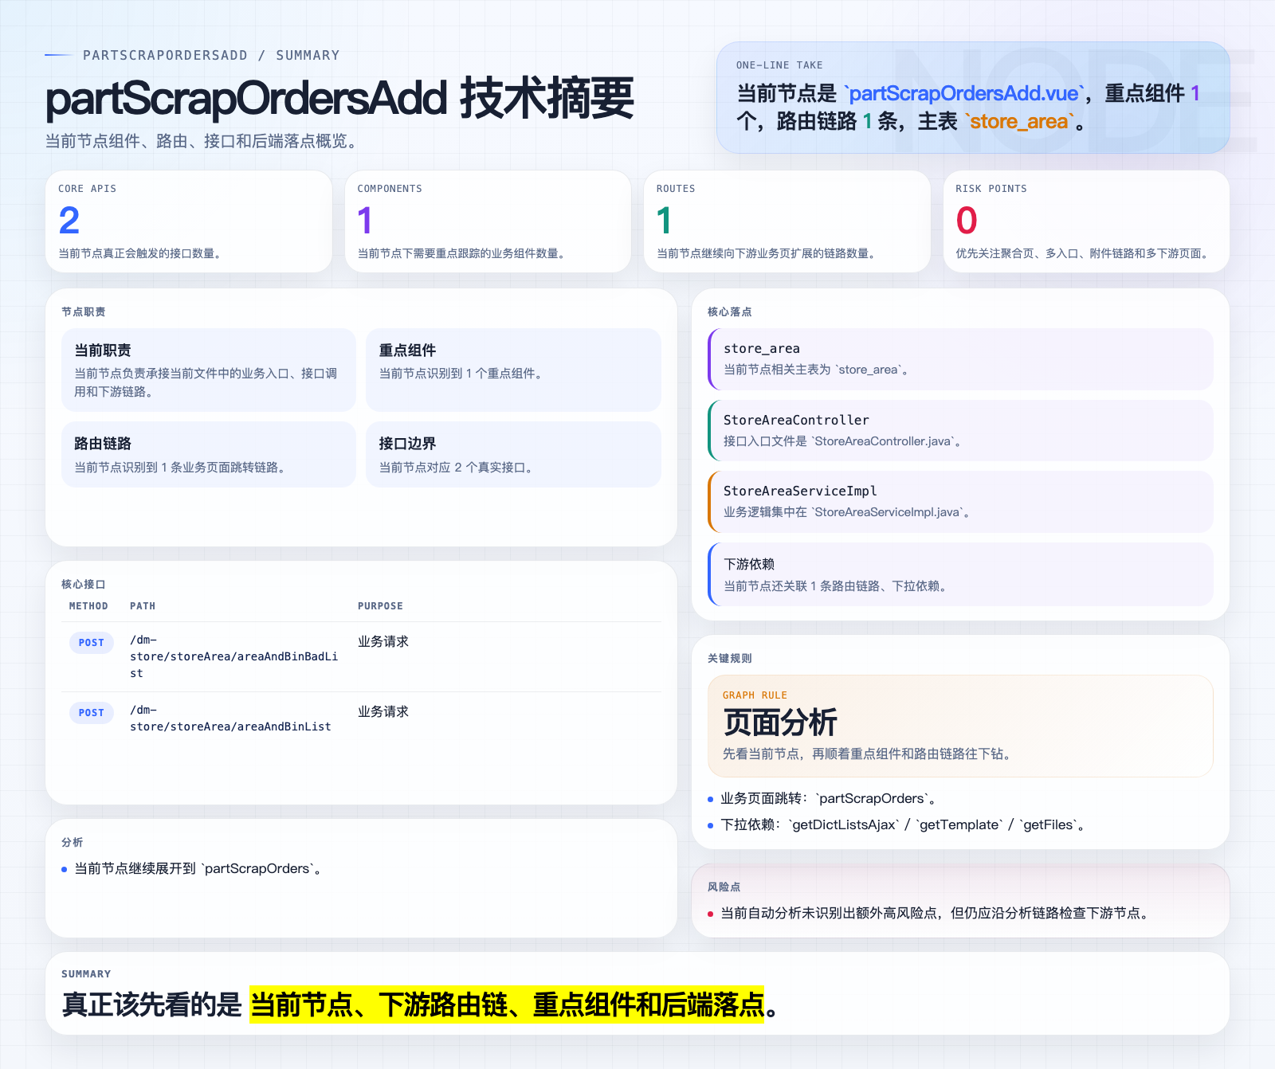Click the RISK POINTS value 0

pyautogui.click(x=967, y=221)
